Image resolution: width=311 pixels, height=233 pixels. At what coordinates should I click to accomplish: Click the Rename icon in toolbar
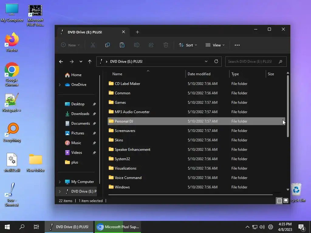137,45
